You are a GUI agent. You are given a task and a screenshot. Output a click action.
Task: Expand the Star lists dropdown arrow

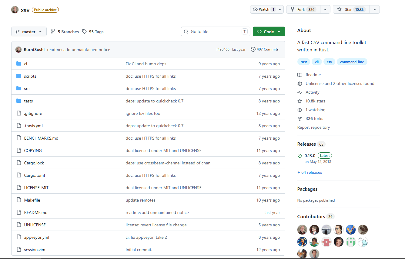(x=375, y=9)
